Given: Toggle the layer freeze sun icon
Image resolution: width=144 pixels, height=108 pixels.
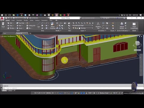Looking at the screenshot, I should (x=75, y=28).
